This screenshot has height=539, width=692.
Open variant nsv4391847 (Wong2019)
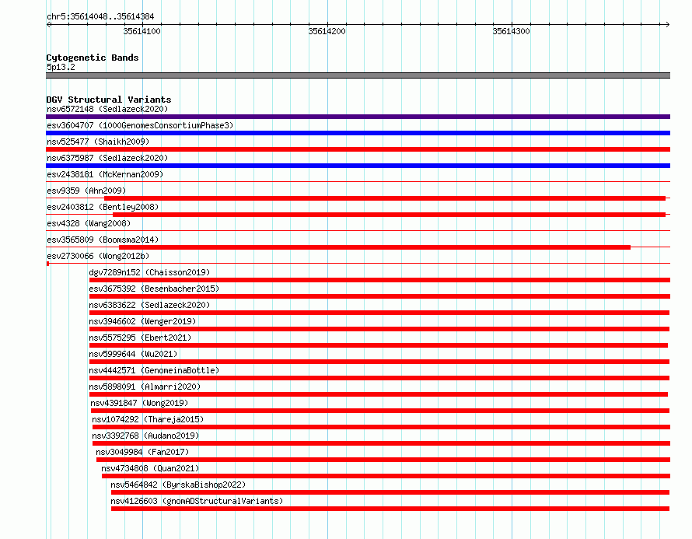pyautogui.click(x=139, y=403)
